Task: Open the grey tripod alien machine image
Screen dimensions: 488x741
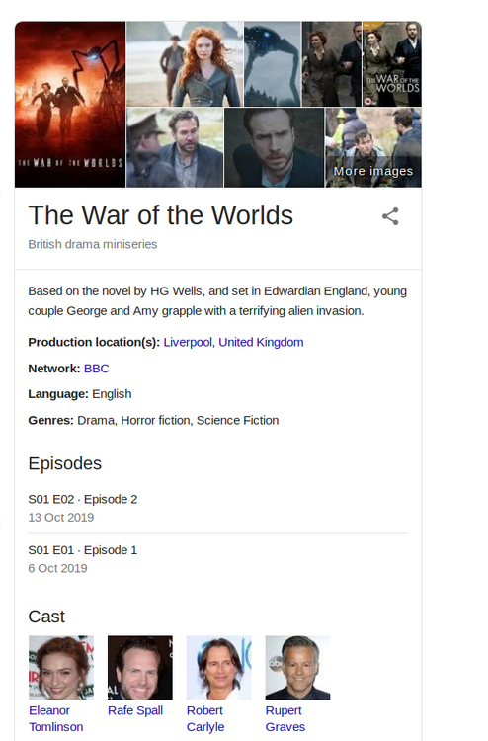Action: [x=272, y=64]
